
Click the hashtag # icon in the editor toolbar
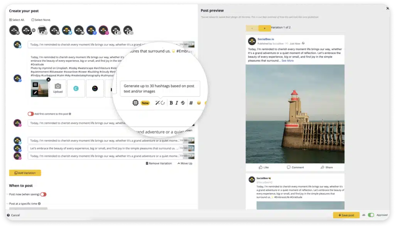(x=191, y=103)
